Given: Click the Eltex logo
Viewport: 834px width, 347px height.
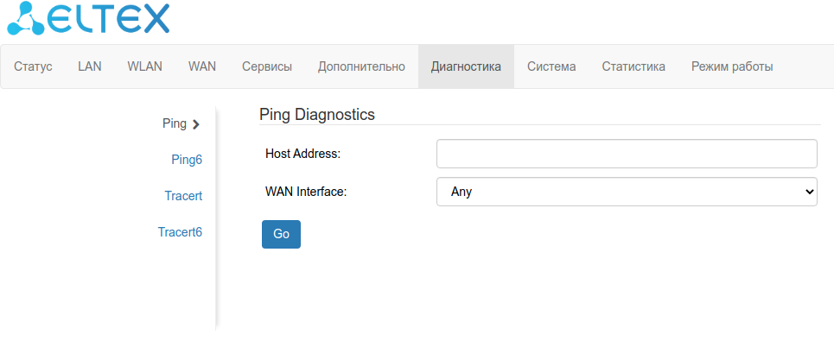Looking at the screenshot, I should pos(87,19).
